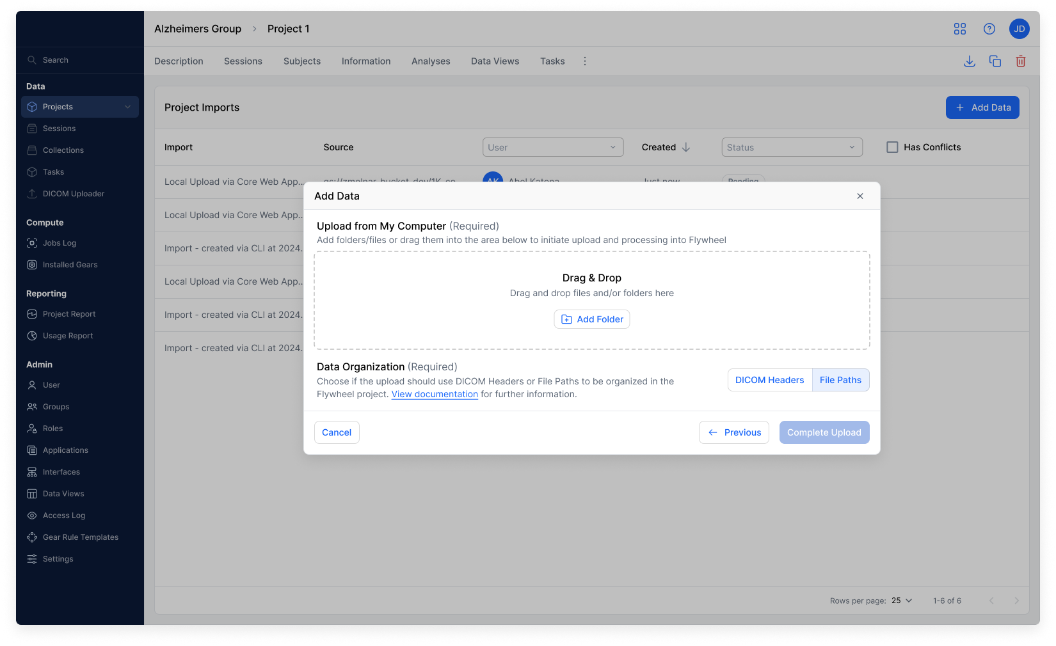Click the copy project icon
The width and height of the screenshot is (1056, 646).
click(x=995, y=61)
